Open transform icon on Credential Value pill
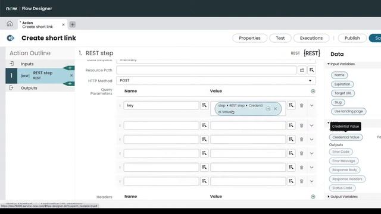 click(x=268, y=109)
